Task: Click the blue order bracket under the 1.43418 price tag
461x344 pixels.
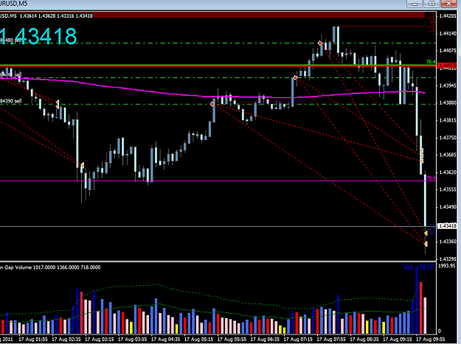Action: tap(433, 230)
